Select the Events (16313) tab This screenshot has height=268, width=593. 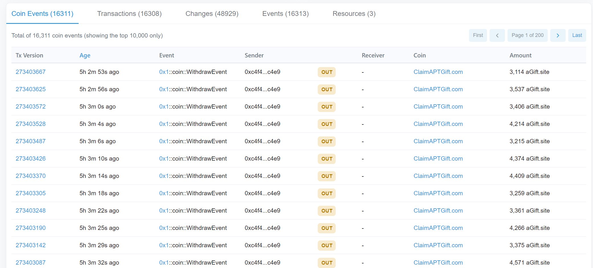(286, 14)
